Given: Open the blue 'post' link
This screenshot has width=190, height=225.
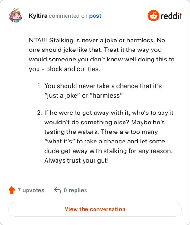Looking at the screenshot, I should (95, 16).
